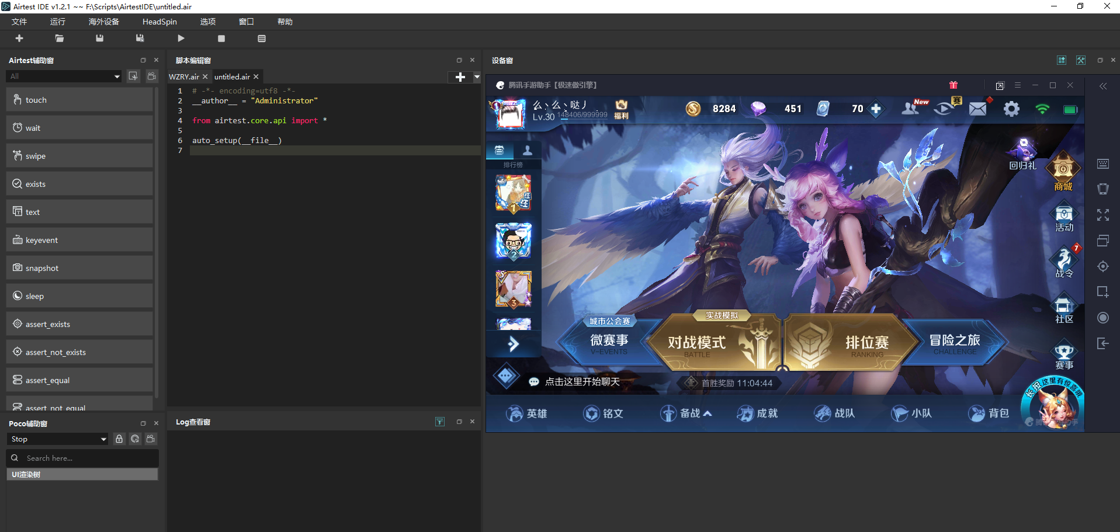Open the emulator hamburger menu
This screenshot has height=532, width=1120.
click(x=1018, y=85)
